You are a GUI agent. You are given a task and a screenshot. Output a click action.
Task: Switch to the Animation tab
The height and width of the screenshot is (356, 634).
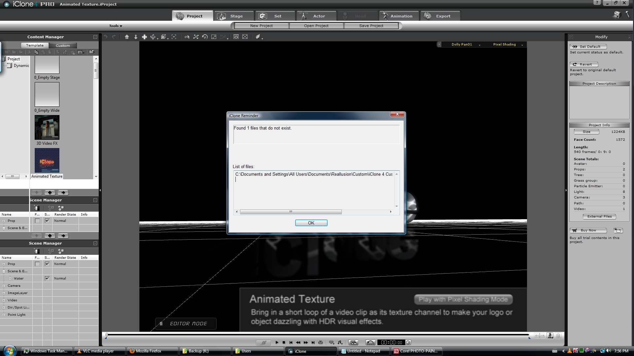tap(399, 16)
